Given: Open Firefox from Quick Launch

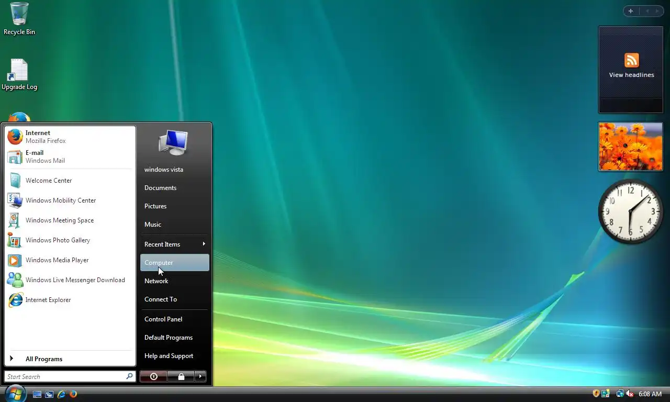Looking at the screenshot, I should (73, 394).
